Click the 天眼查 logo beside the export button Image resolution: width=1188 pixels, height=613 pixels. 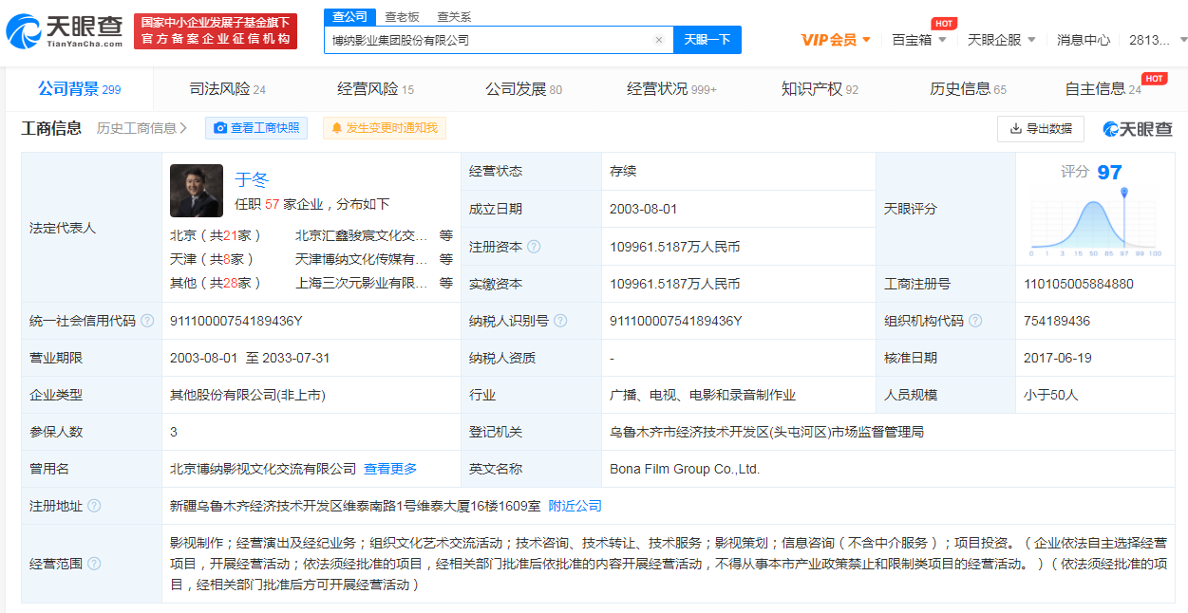[1138, 128]
